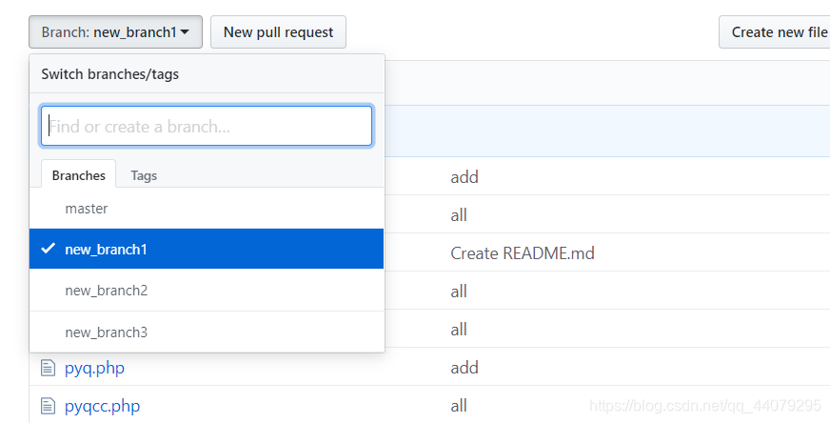Click the New pull request button
Viewport: 830px width, 423px height.
(x=279, y=31)
